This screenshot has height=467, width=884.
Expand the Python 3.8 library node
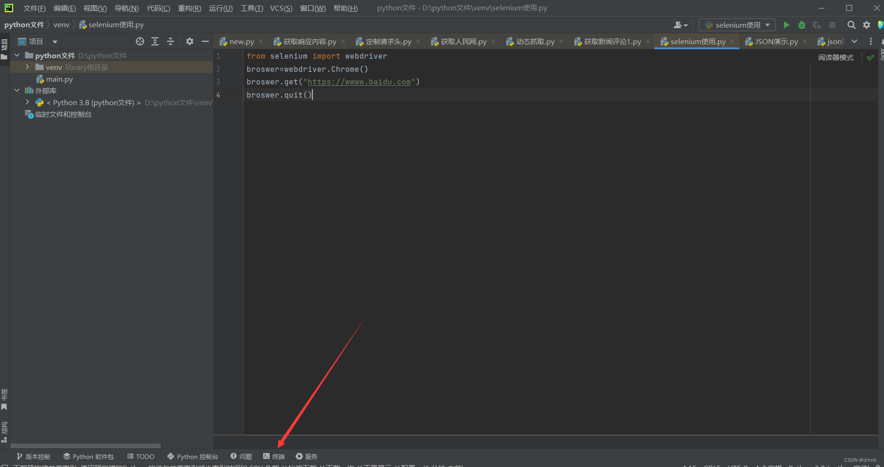click(x=27, y=102)
